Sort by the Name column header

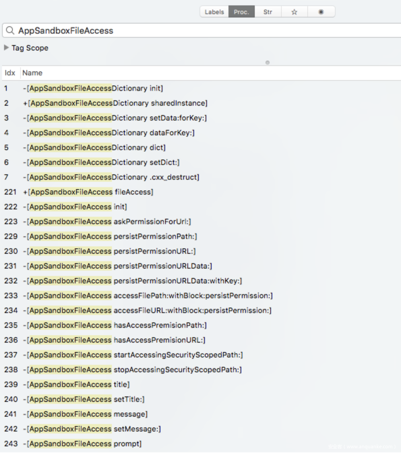pyautogui.click(x=32, y=73)
